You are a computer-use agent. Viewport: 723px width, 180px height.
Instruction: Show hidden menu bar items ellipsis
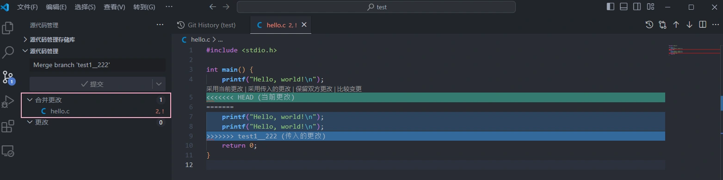pos(169,7)
